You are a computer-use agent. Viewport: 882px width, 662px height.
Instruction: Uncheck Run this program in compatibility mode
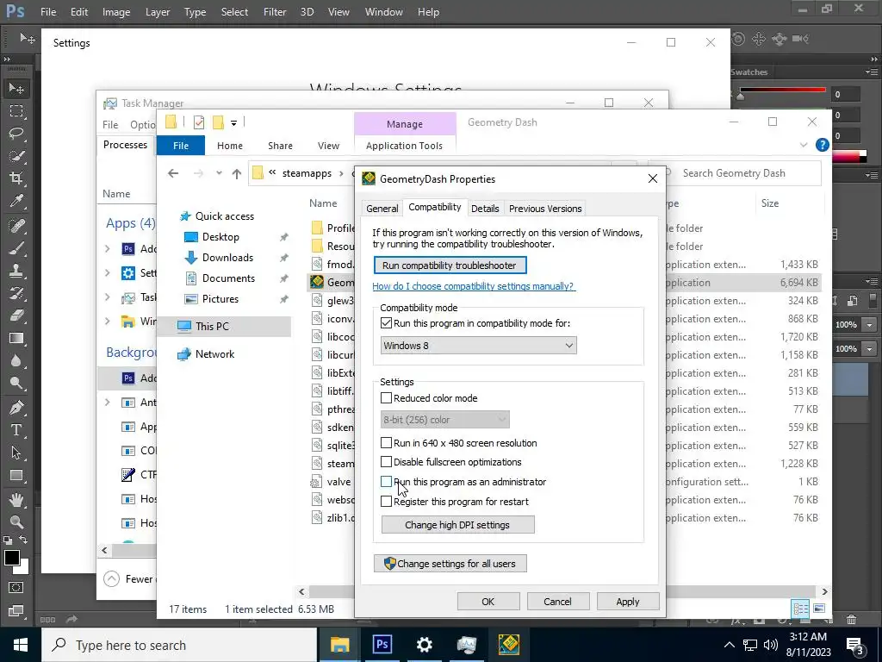pyautogui.click(x=386, y=323)
